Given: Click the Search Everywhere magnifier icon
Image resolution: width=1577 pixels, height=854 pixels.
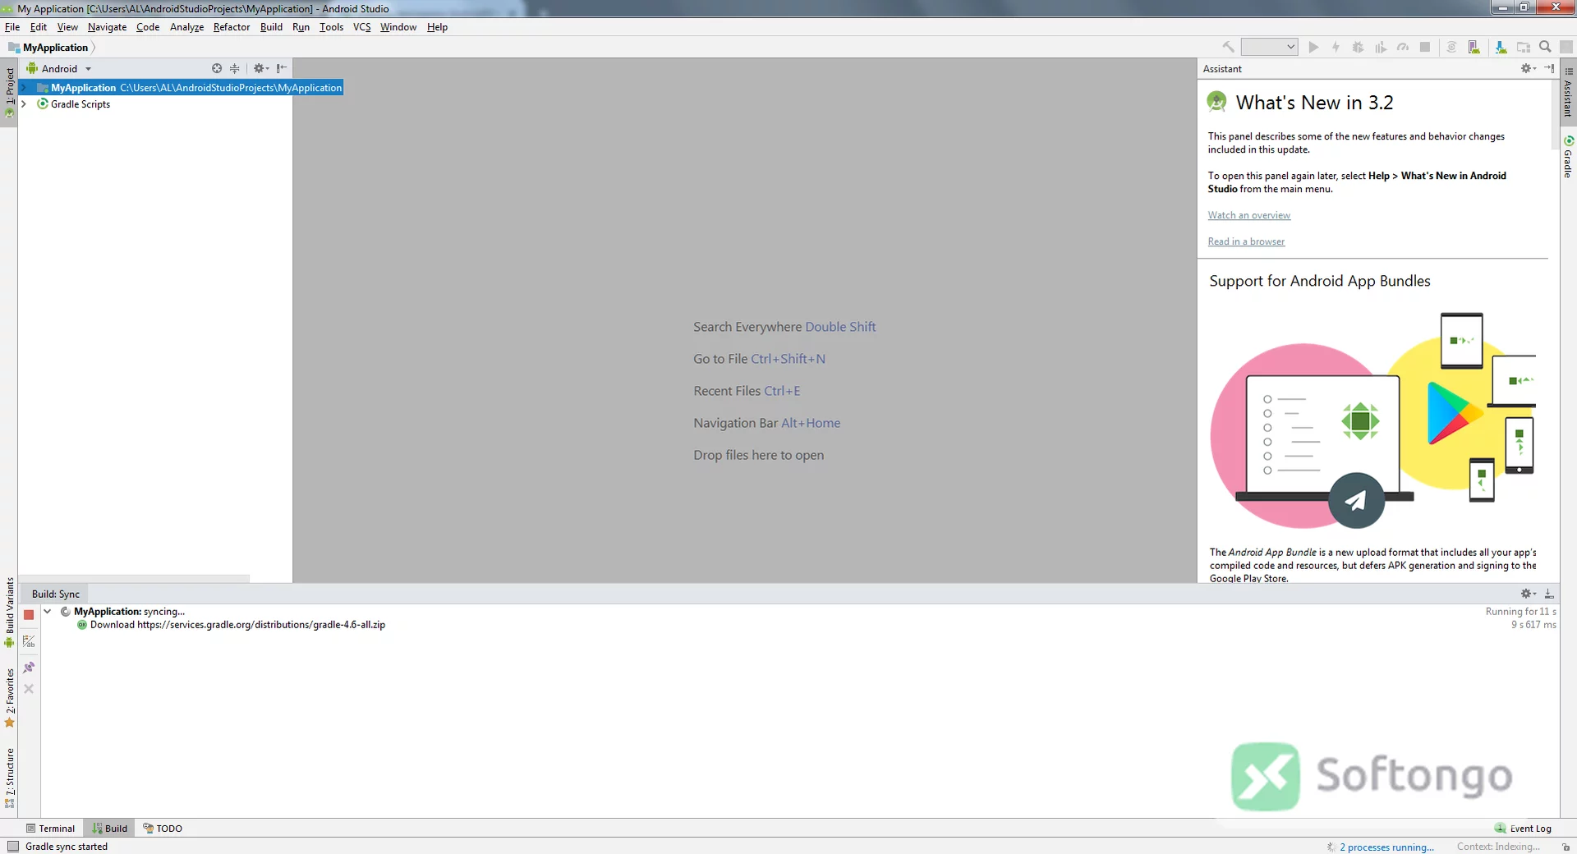Looking at the screenshot, I should [1545, 47].
